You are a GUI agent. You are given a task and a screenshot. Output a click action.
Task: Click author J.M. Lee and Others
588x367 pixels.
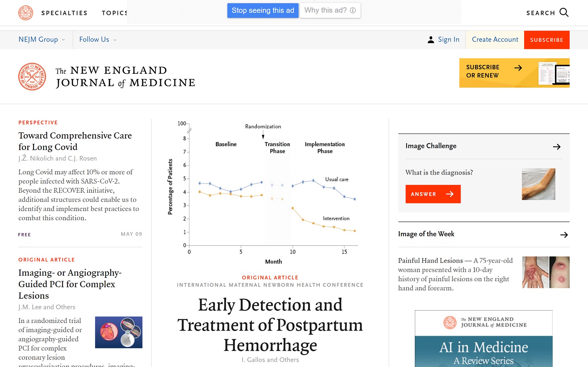pos(47,307)
